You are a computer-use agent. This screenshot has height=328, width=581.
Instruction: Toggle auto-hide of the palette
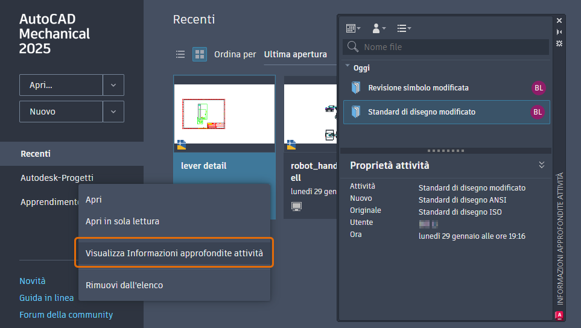point(559,32)
